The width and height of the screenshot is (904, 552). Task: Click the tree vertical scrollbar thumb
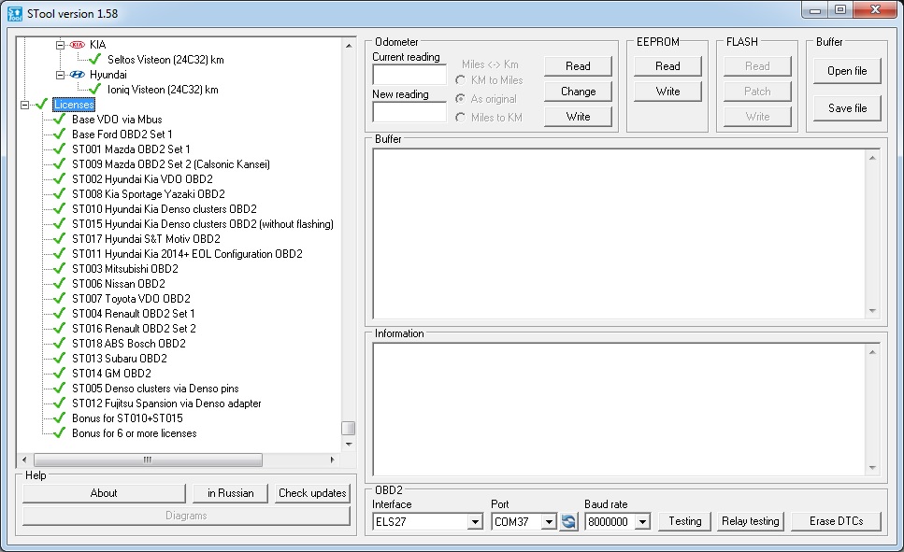click(x=348, y=428)
